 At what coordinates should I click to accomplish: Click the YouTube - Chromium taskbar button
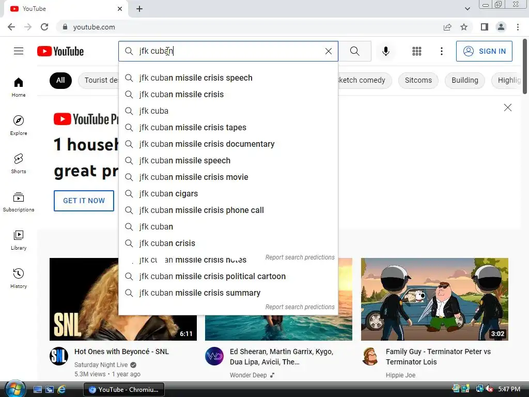coord(124,390)
